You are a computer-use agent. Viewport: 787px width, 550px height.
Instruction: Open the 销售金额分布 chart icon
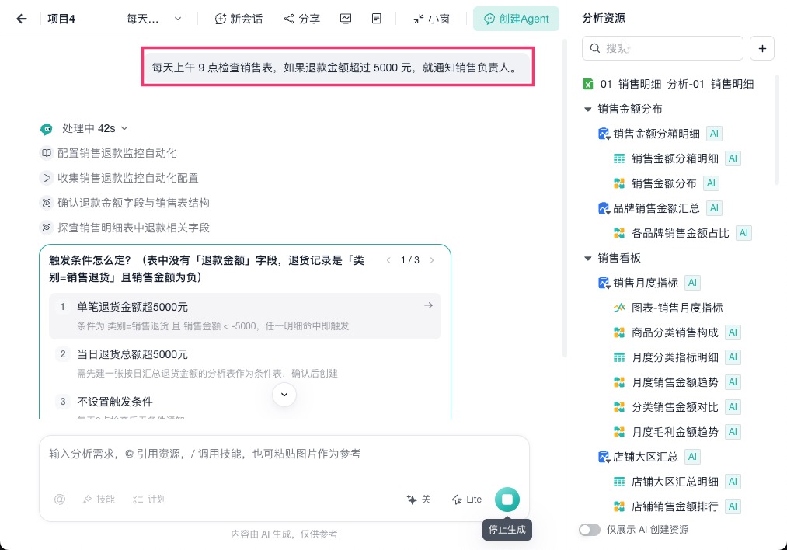(x=619, y=183)
